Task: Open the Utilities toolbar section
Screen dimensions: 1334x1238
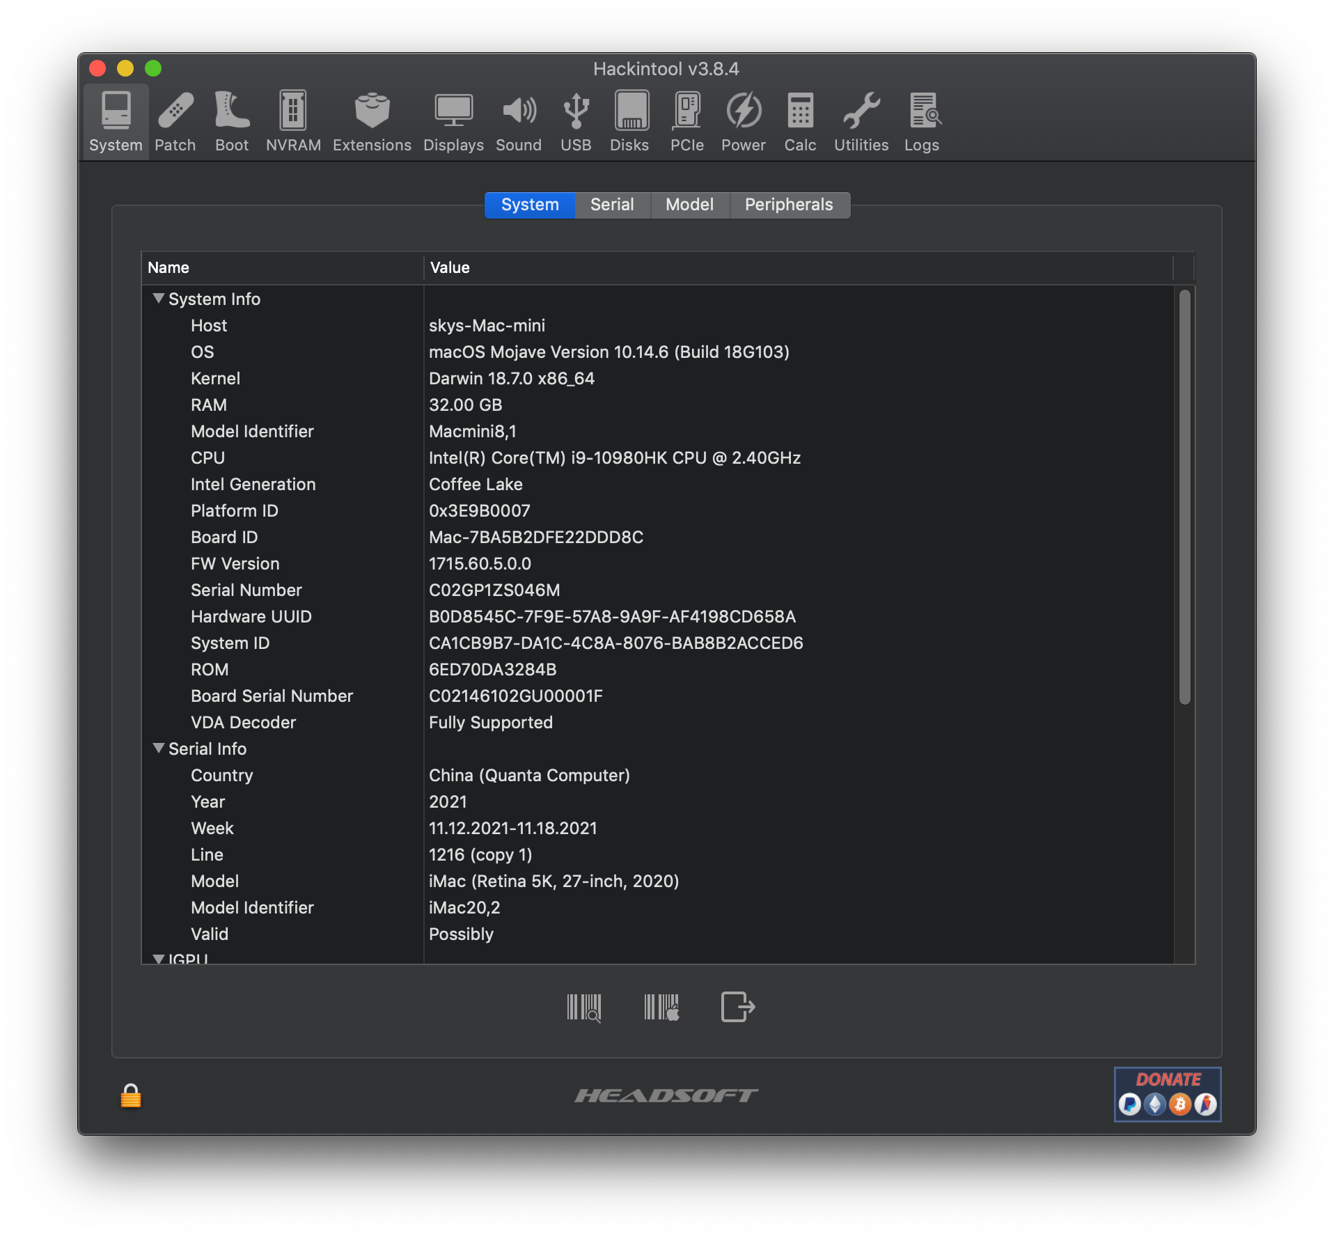Action: pos(861,121)
